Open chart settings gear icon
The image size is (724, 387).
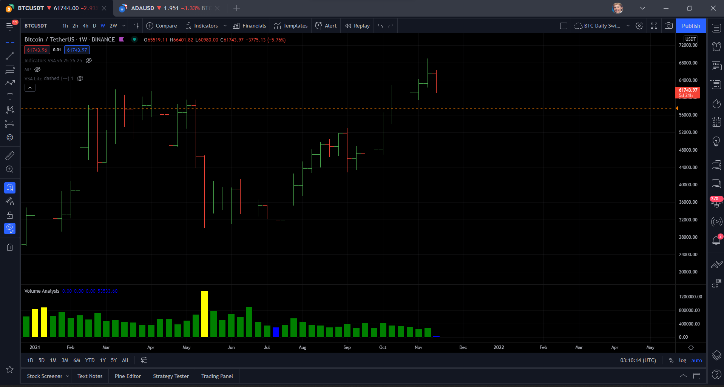pyautogui.click(x=639, y=26)
